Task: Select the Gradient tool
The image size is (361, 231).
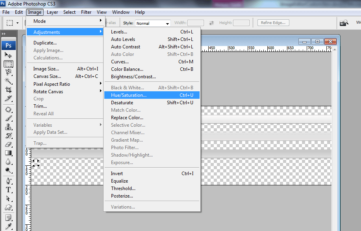Action: coord(8,153)
